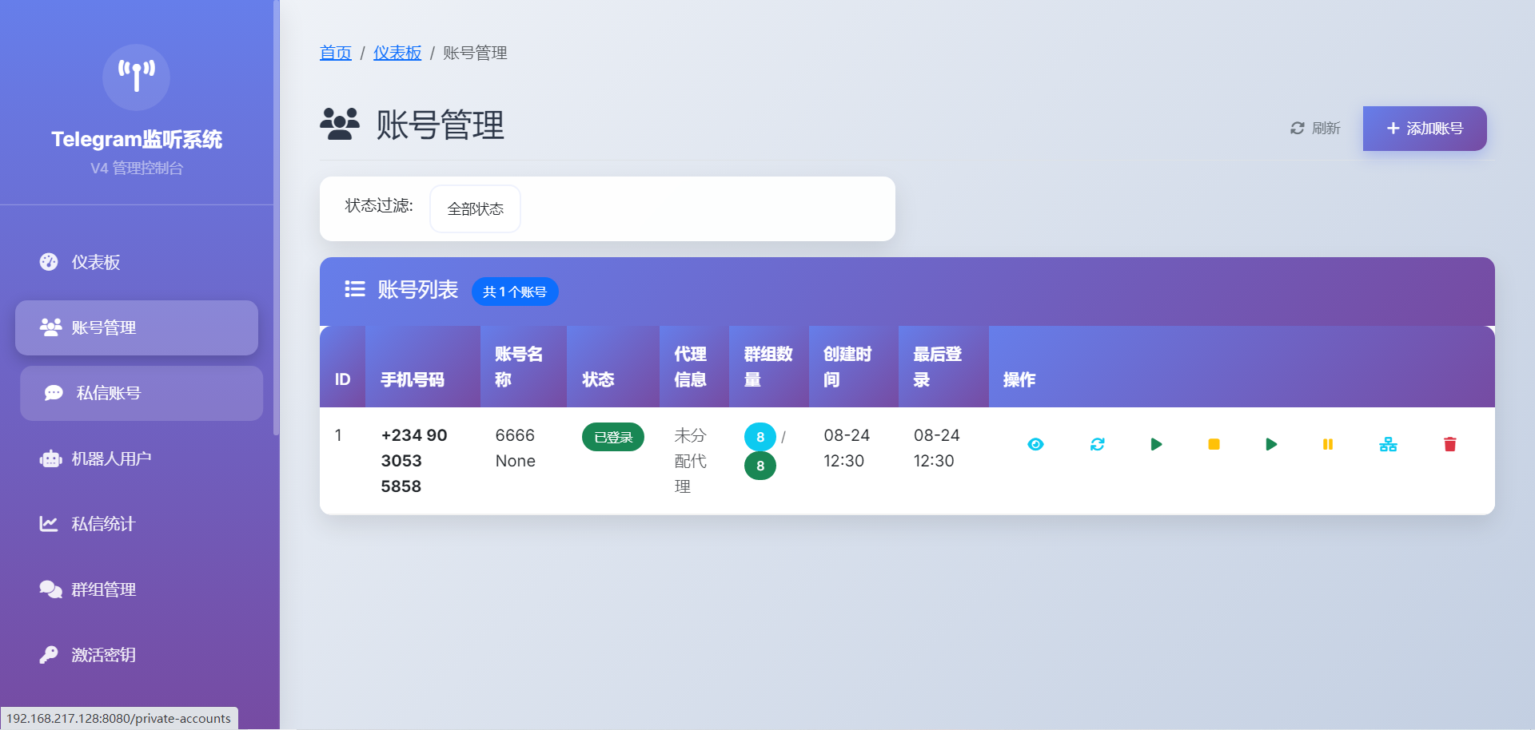
Task: Click the sidebar vertical scrollbar
Action: [x=276, y=216]
